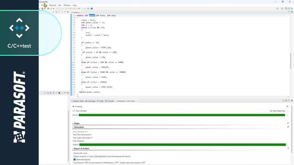This screenshot has width=294, height=165.
Task: Click the icon right of Finishing status
Action: pyautogui.click(x=288, y=107)
